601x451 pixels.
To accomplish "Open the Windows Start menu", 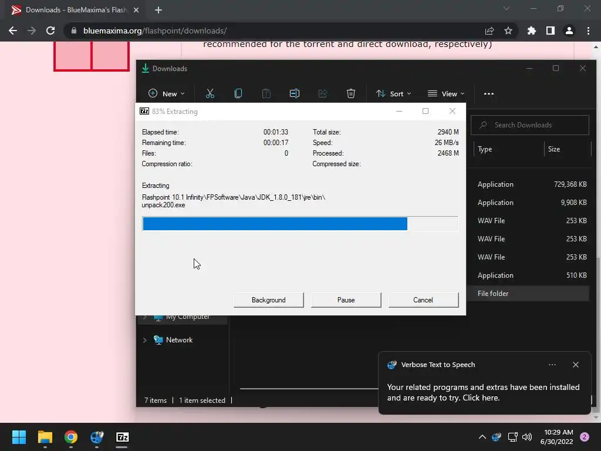I will coord(19,437).
